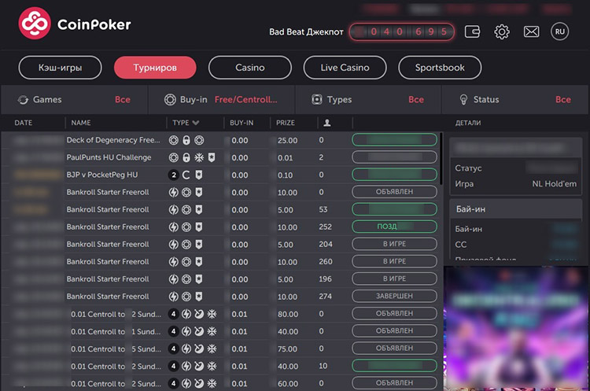
Task: Switch to Кэш-игры tab
Action: [x=61, y=68]
